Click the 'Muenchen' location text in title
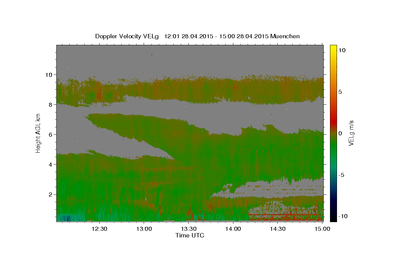The width and height of the screenshot is (400, 266). tap(285, 36)
